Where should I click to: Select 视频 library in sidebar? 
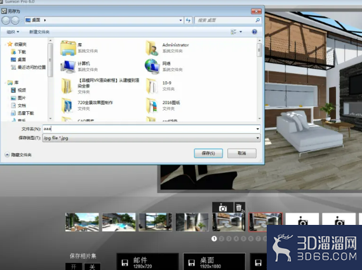pyautogui.click(x=18, y=90)
